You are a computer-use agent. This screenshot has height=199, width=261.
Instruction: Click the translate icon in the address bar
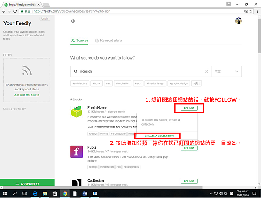coord(246,11)
